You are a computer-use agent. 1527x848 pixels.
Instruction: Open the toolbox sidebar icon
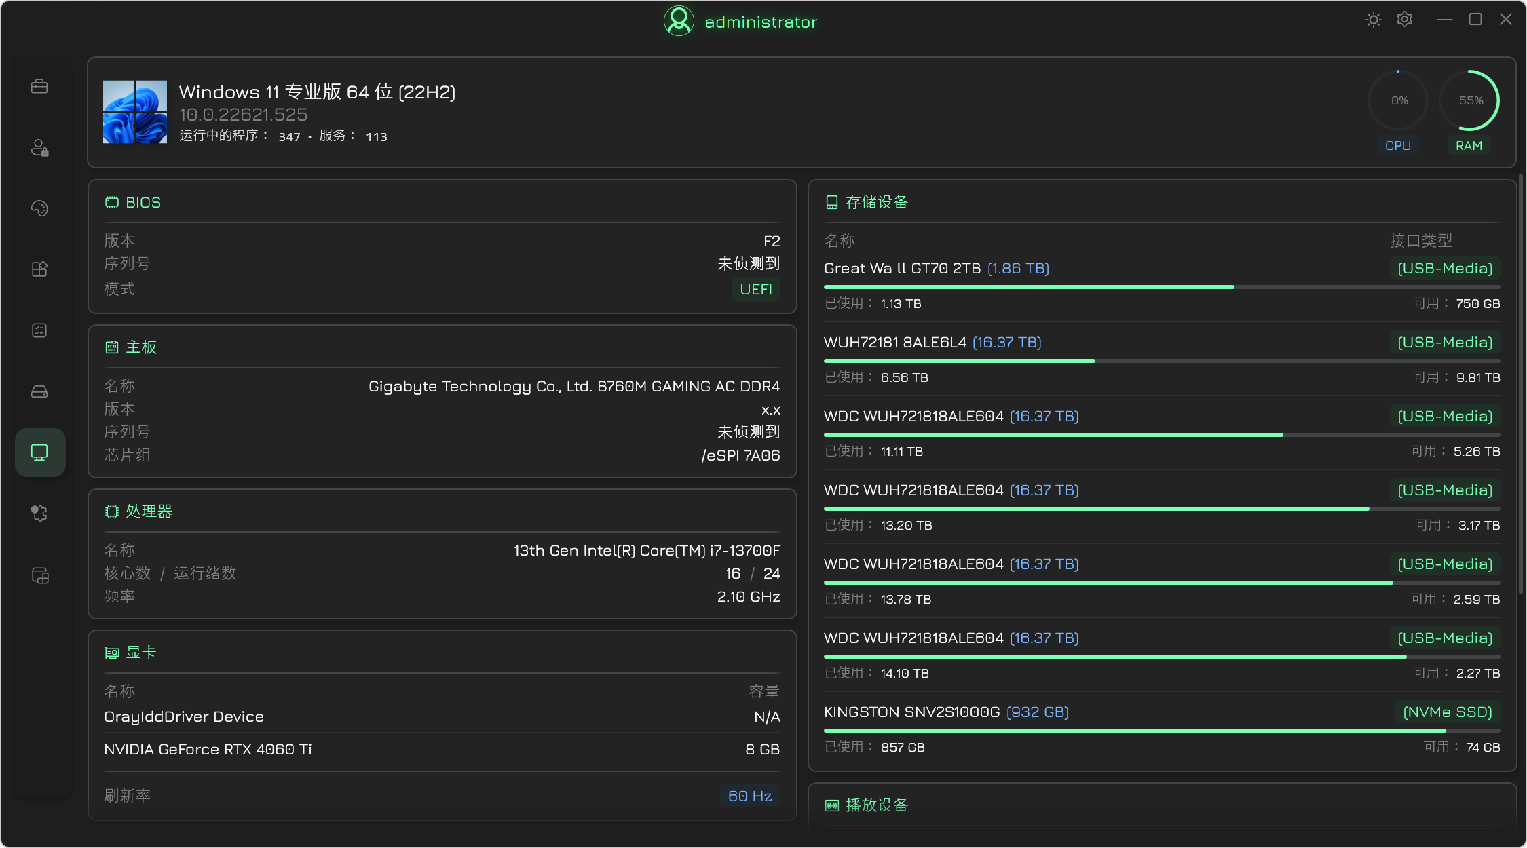pyautogui.click(x=39, y=86)
